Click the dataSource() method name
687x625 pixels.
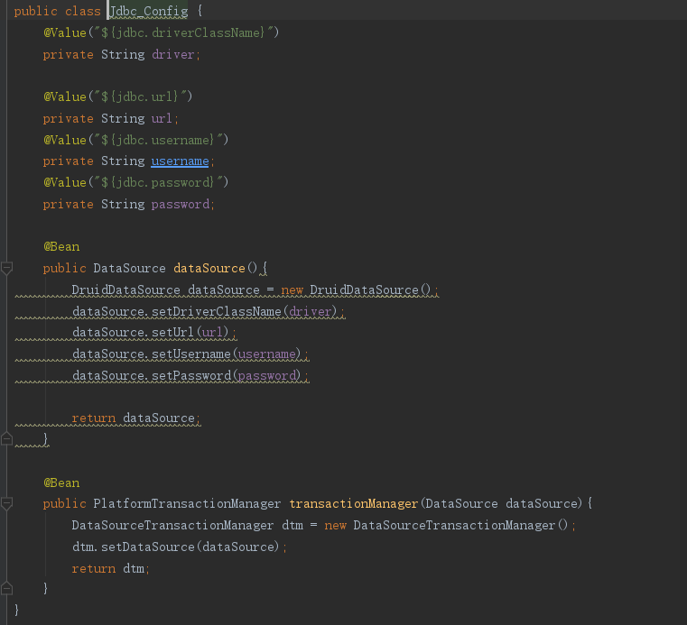[209, 268]
